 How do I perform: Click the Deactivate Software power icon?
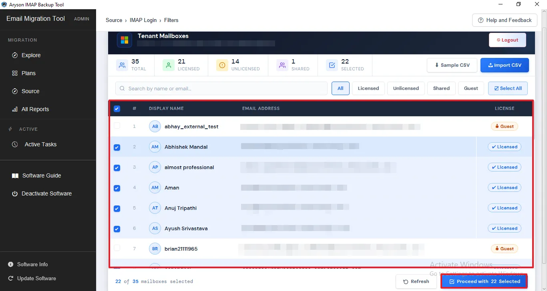pos(15,193)
